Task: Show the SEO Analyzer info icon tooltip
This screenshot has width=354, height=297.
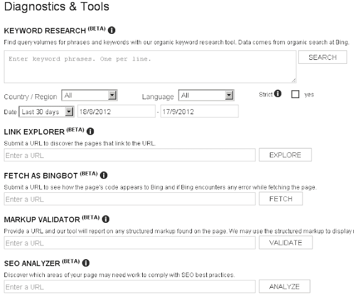Action: [86, 263]
